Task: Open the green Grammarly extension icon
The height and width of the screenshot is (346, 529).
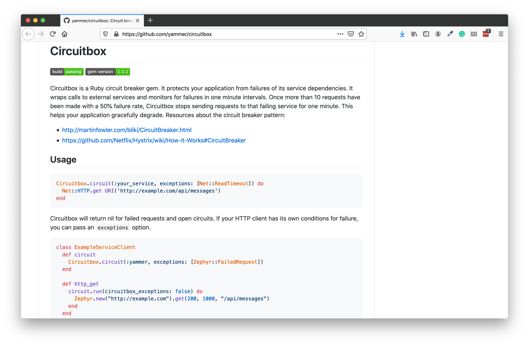Action: pos(462,34)
